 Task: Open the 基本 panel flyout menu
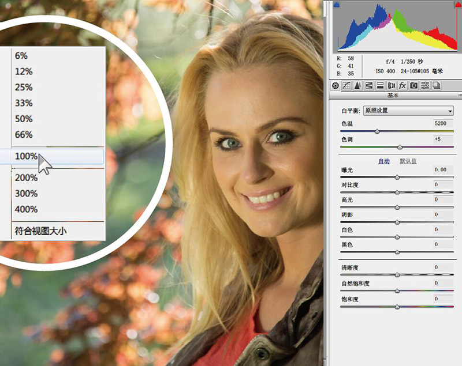pyautogui.click(x=459, y=95)
